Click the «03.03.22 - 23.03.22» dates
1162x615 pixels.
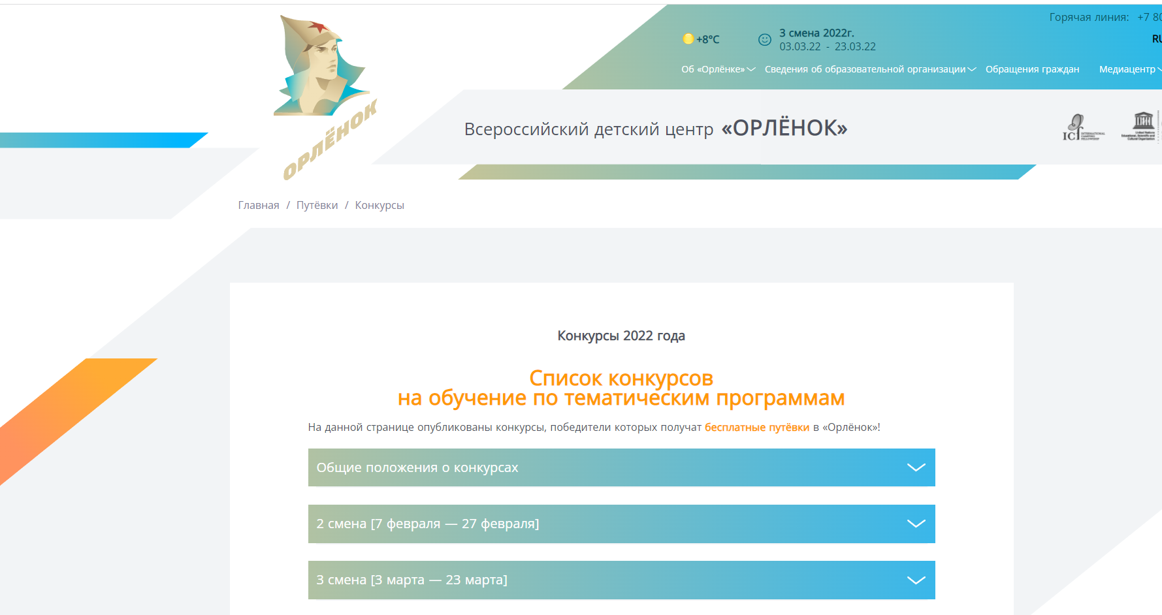pos(828,47)
